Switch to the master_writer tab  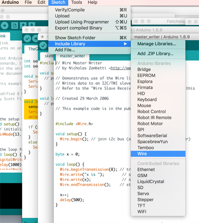tap(72, 56)
